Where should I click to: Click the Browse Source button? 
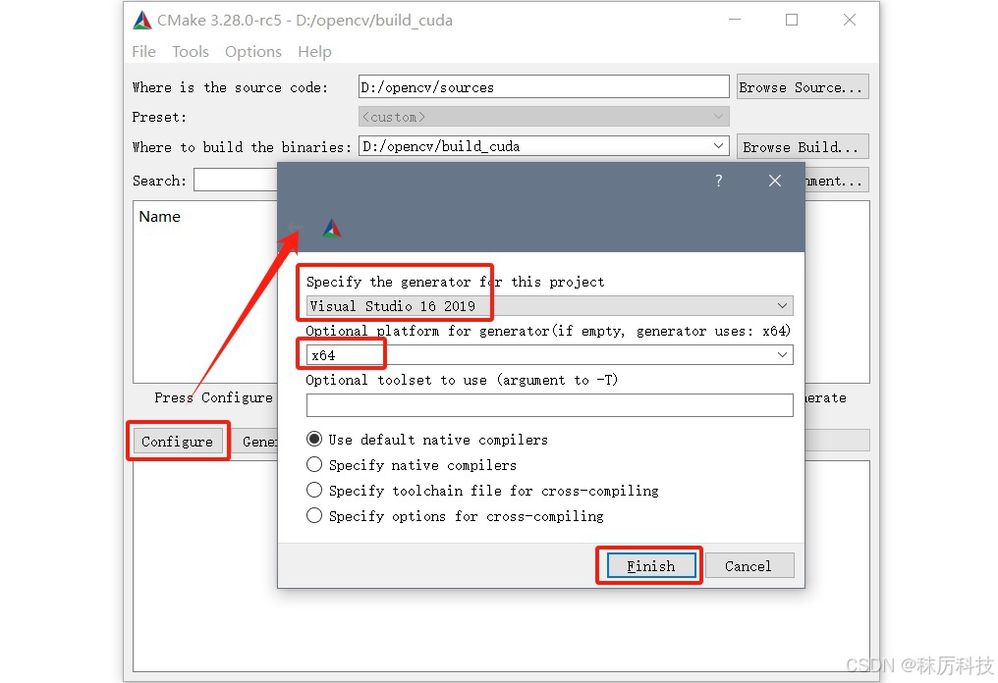[x=802, y=87]
